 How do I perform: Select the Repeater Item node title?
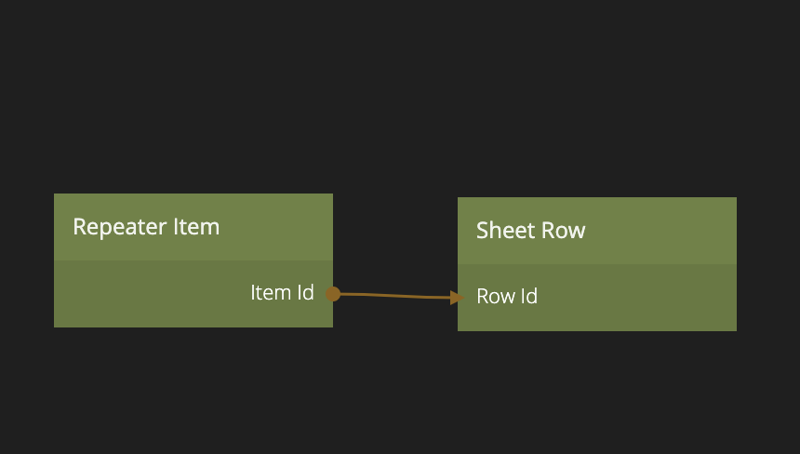pyautogui.click(x=146, y=226)
